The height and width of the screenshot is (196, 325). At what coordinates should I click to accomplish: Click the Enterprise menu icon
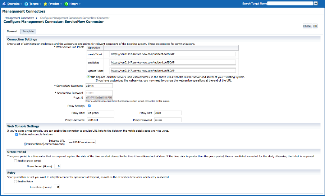pos(4,4)
